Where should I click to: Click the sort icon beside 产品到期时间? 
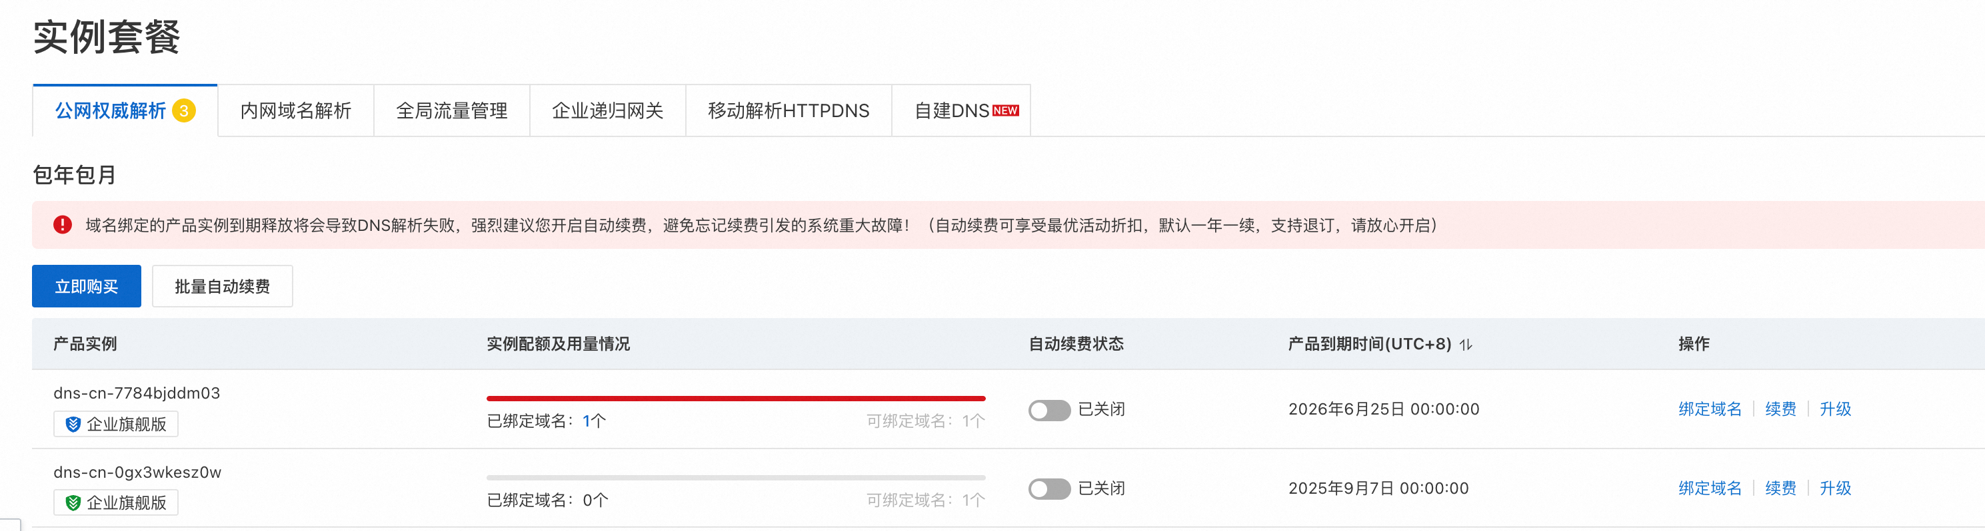coord(1466,345)
